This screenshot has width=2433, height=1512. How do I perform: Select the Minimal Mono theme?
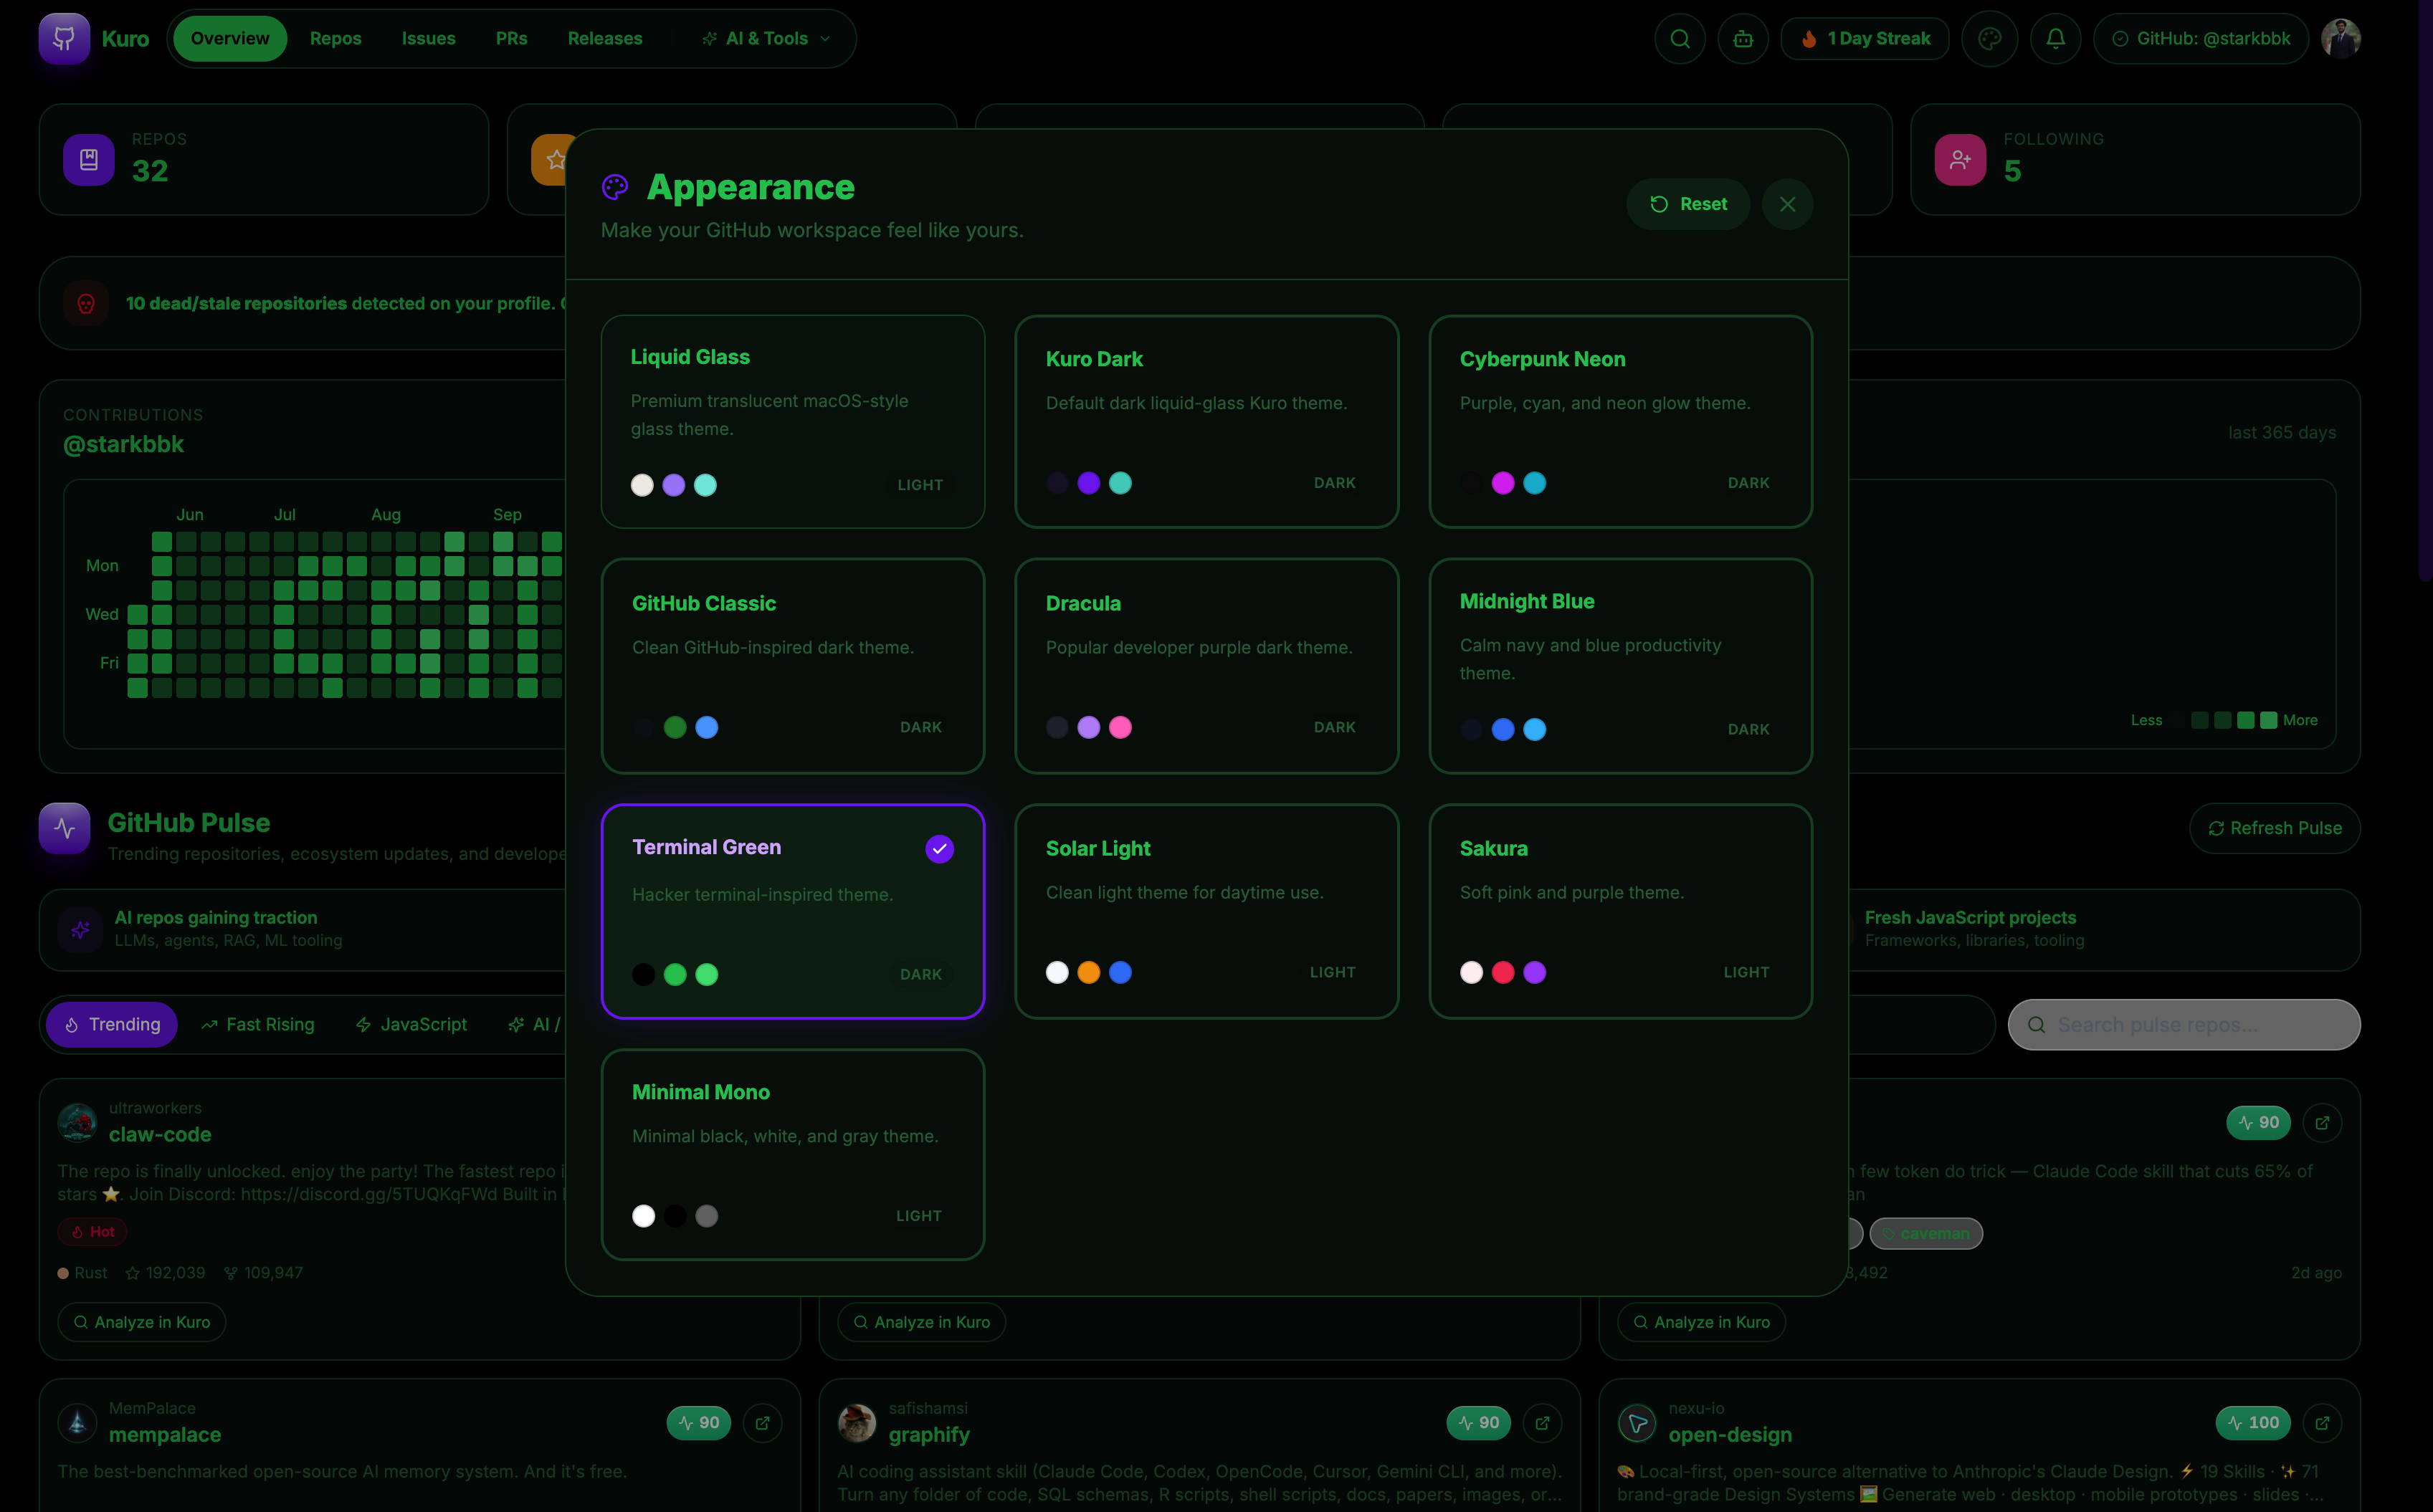[792, 1154]
